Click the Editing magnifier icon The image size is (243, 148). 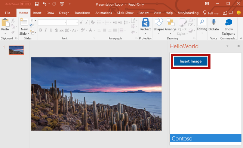202,22
